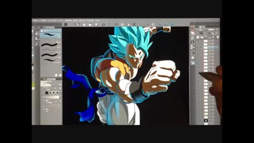Click the round info icon in right vertical strip
The image size is (254, 143).
[x=192, y=42]
